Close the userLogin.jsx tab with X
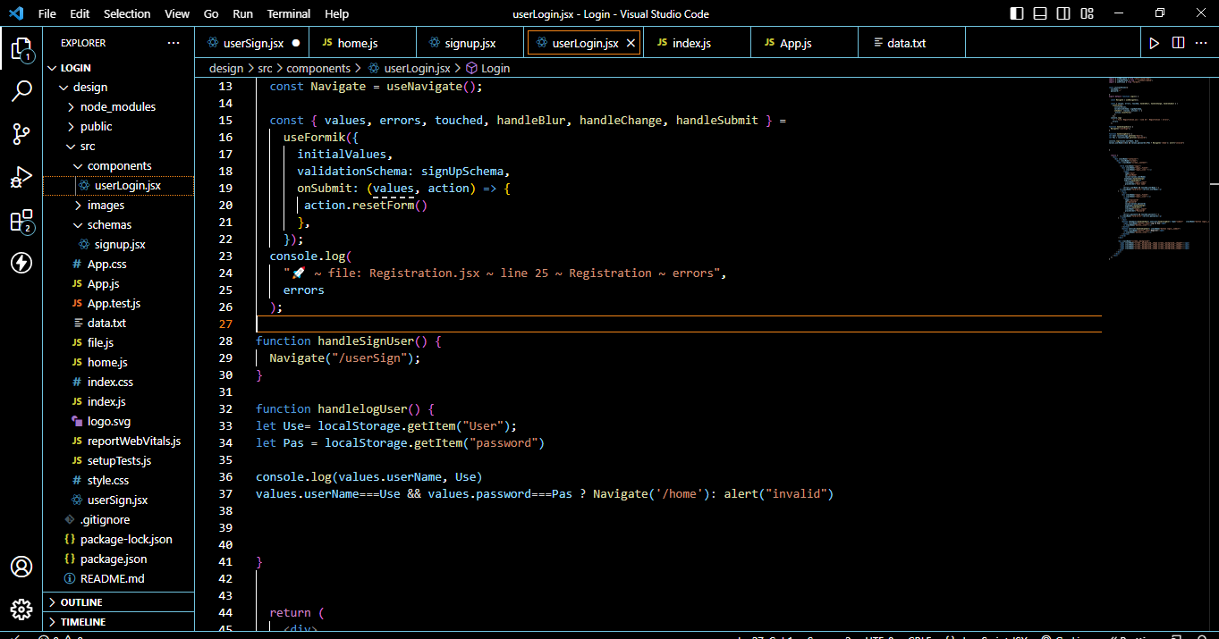This screenshot has width=1219, height=639. coord(631,43)
